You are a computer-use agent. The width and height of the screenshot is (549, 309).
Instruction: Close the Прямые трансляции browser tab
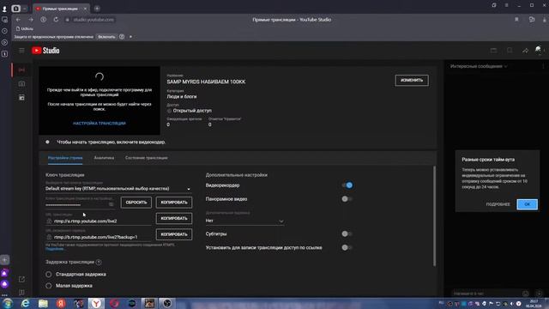click(x=85, y=9)
